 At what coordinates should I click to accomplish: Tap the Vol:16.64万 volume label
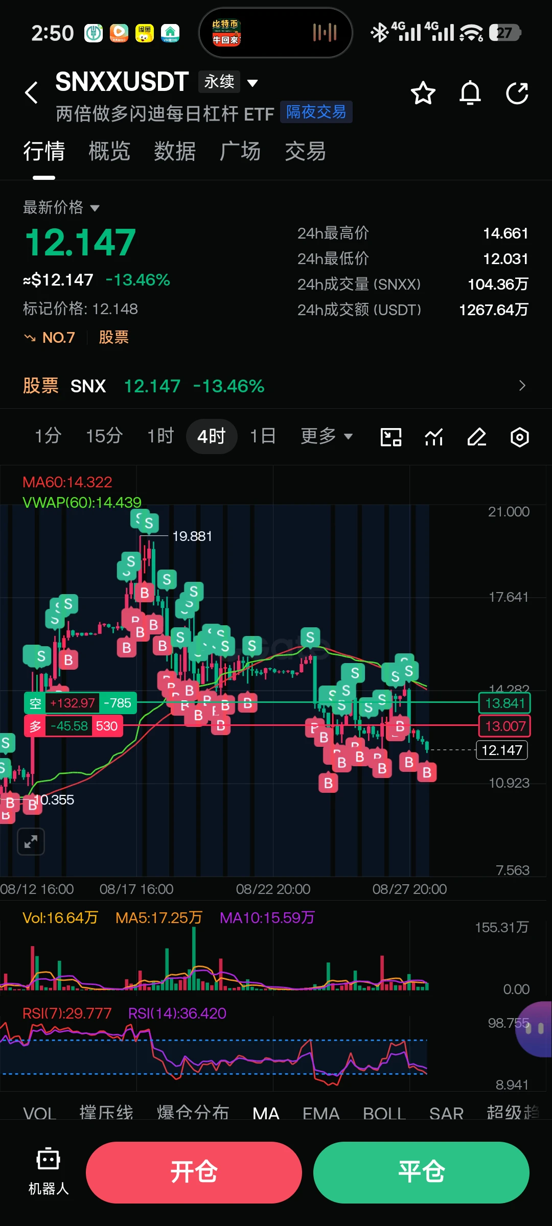coord(60,917)
